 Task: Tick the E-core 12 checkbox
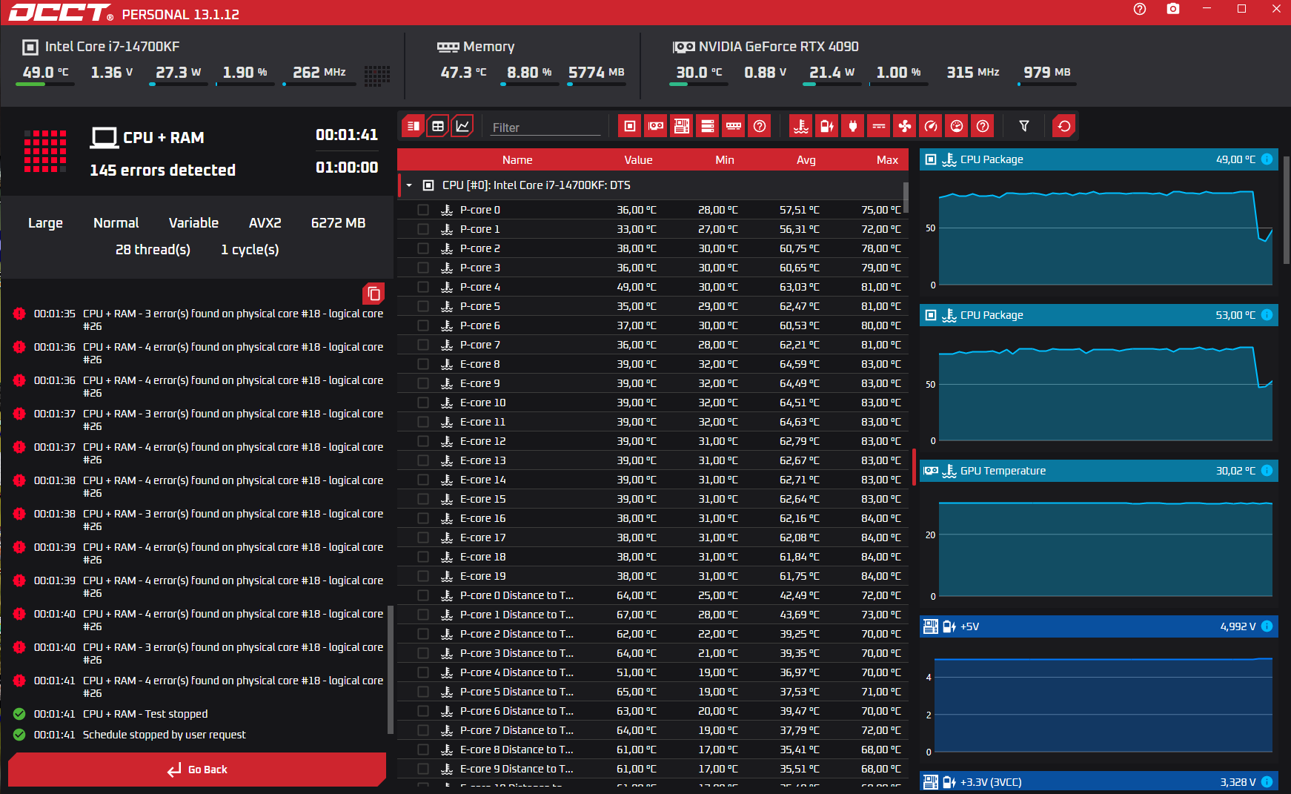pyautogui.click(x=423, y=441)
